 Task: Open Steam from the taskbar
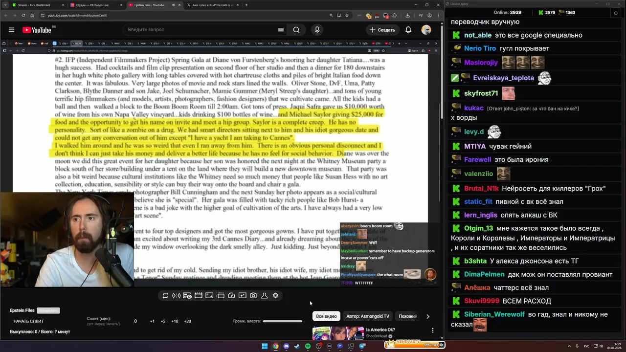(x=297, y=346)
